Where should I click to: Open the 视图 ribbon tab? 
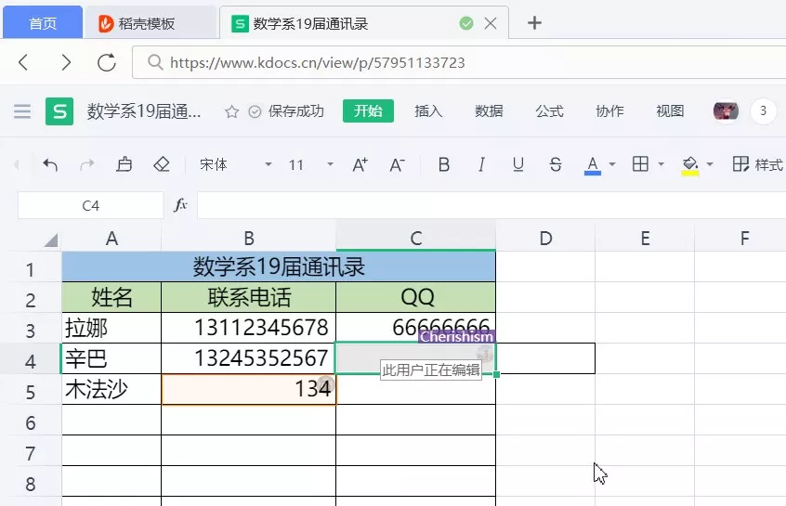click(x=670, y=110)
